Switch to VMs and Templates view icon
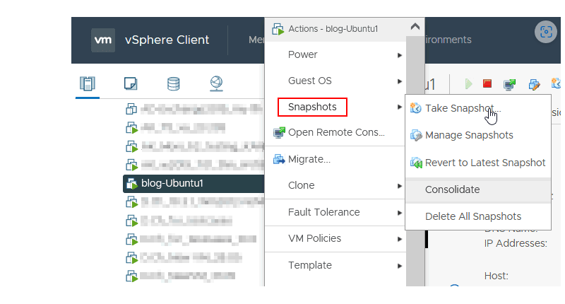Screen dimensions: 565x304 point(131,84)
